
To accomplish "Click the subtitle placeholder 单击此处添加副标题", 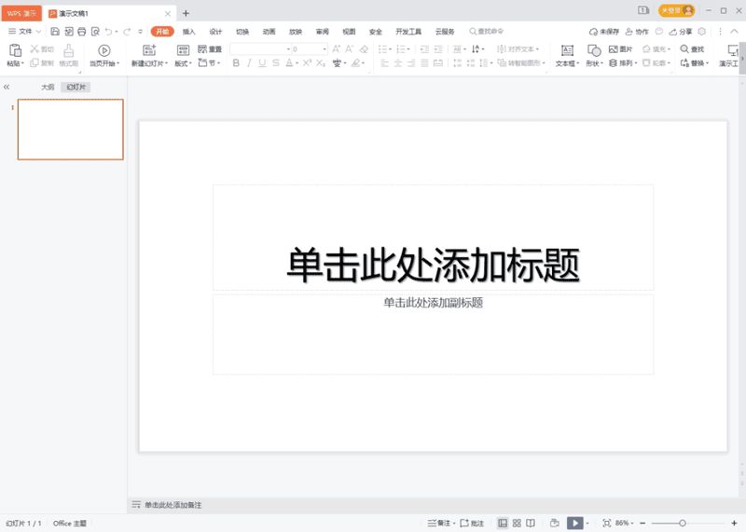I will pyautogui.click(x=433, y=303).
